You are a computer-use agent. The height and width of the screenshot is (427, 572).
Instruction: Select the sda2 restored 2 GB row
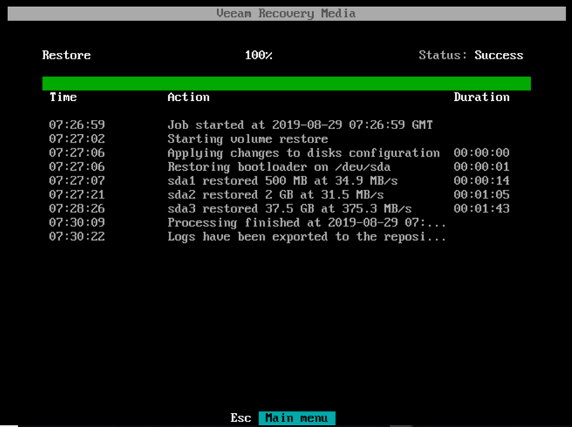pyautogui.click(x=275, y=195)
